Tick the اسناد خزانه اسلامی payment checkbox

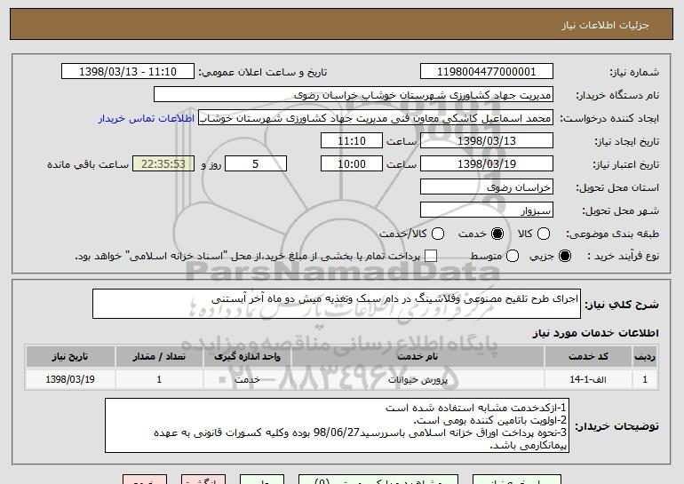431,257
